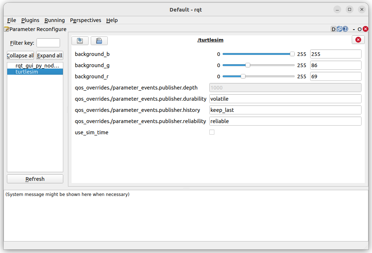Close the /turtlesim parameter panel
This screenshot has height=253, width=372.
point(358,40)
